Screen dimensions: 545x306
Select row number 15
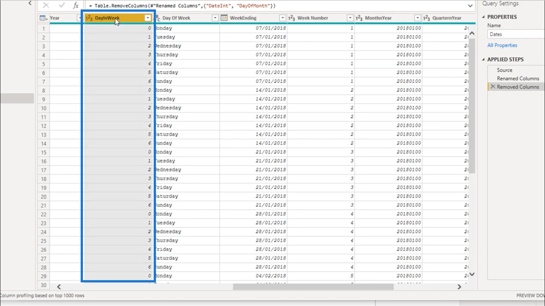44,152
